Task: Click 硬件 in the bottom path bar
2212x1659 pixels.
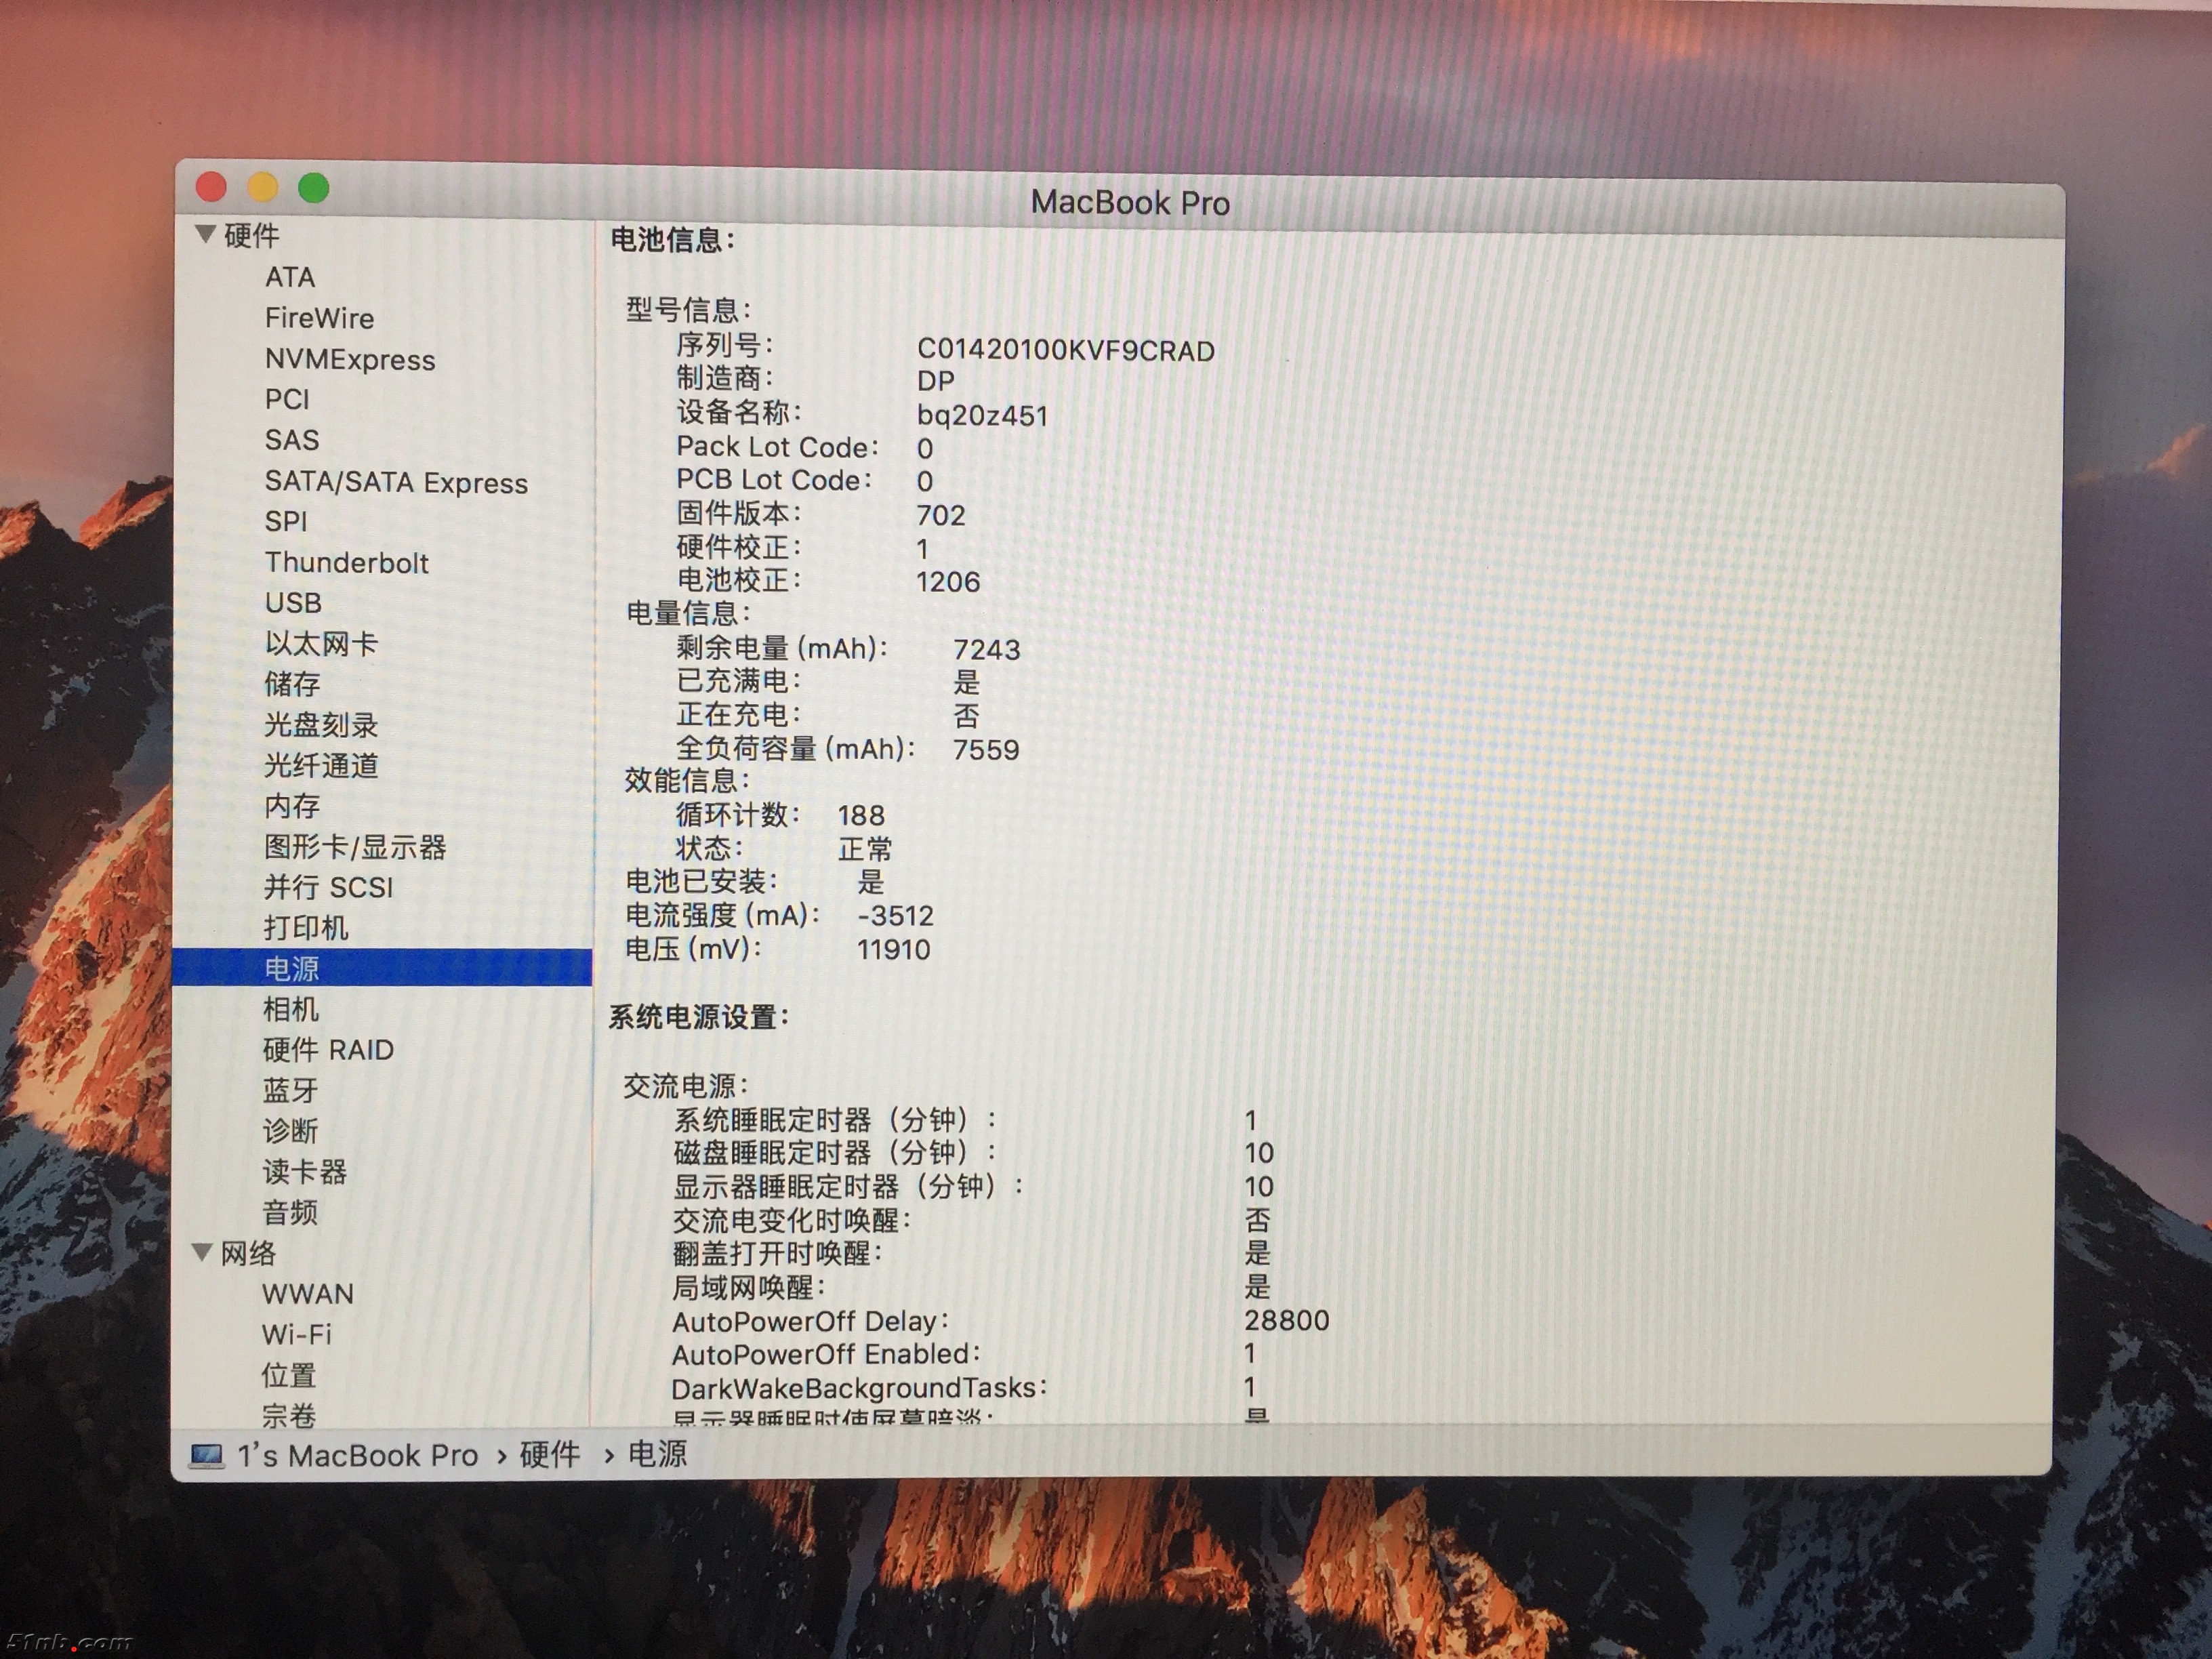Action: (549, 1454)
